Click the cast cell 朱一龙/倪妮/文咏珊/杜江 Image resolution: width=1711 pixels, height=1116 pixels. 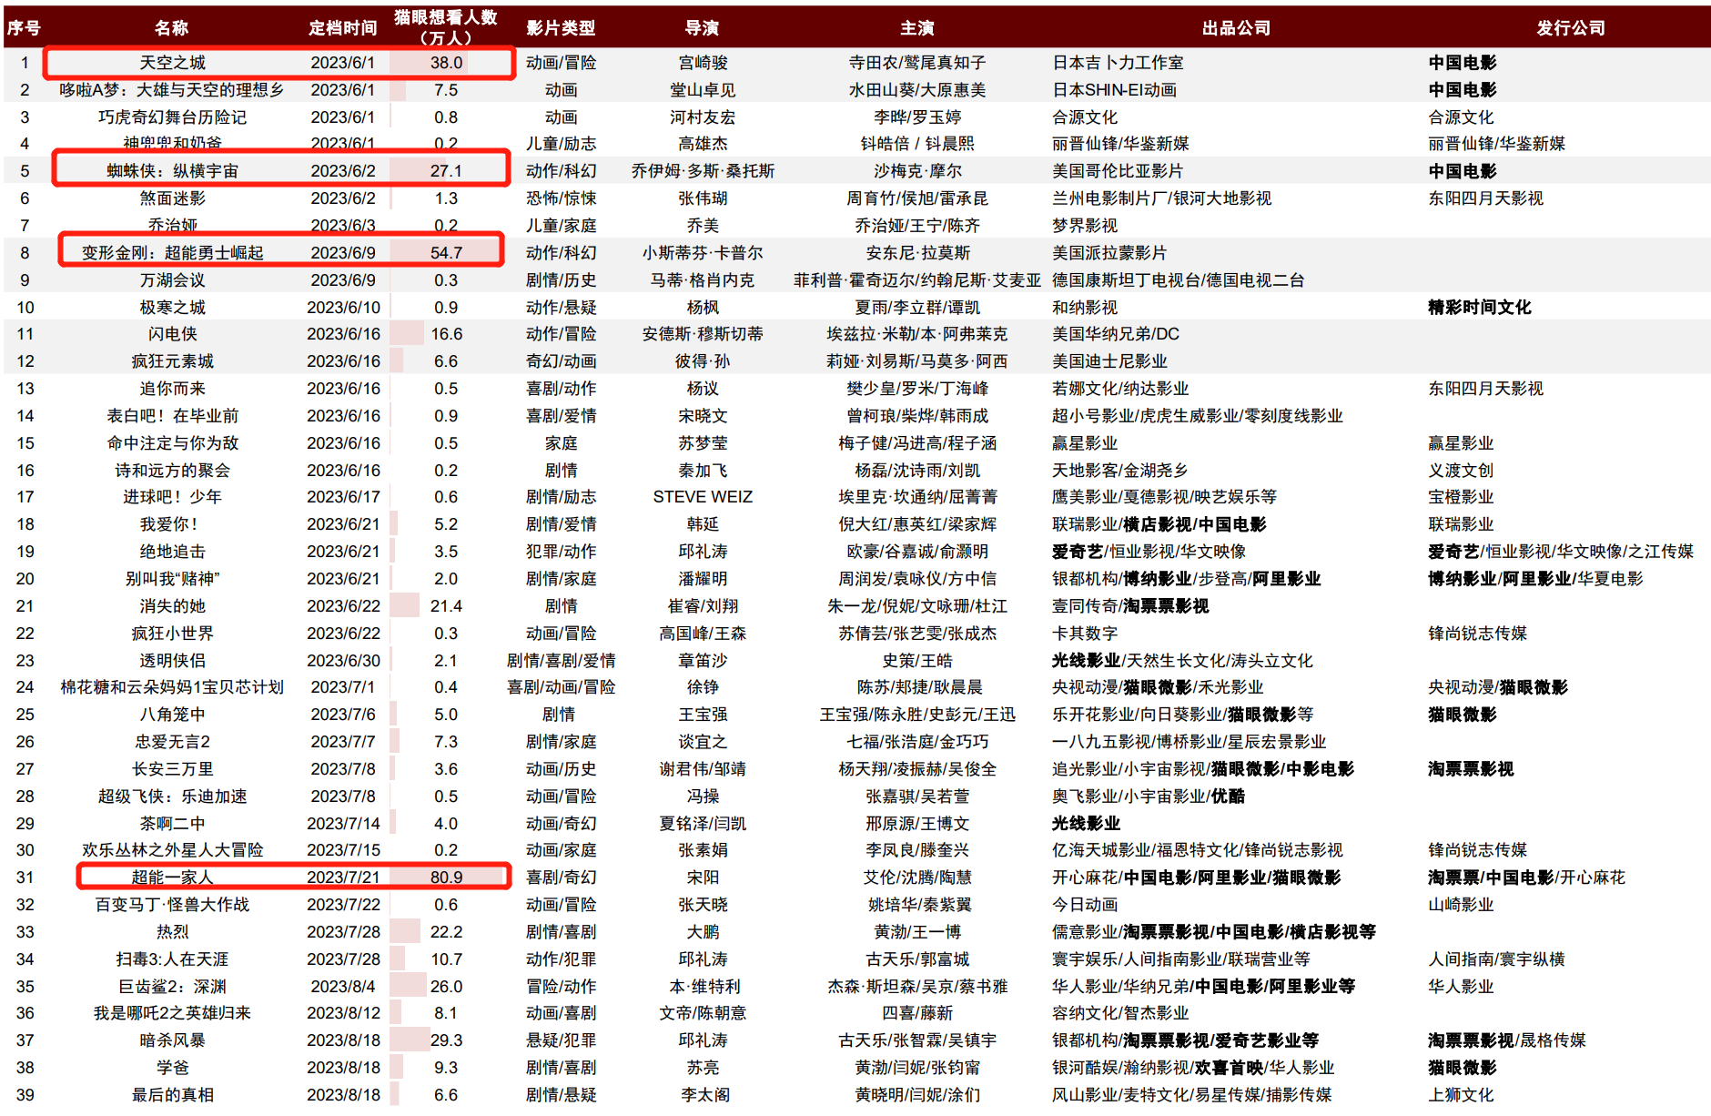click(x=917, y=606)
